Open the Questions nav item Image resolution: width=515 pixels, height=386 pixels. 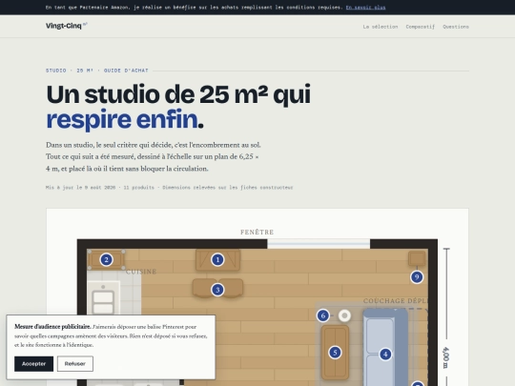tap(456, 27)
